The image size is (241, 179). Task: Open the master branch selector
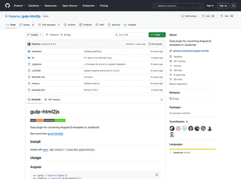[34, 35]
